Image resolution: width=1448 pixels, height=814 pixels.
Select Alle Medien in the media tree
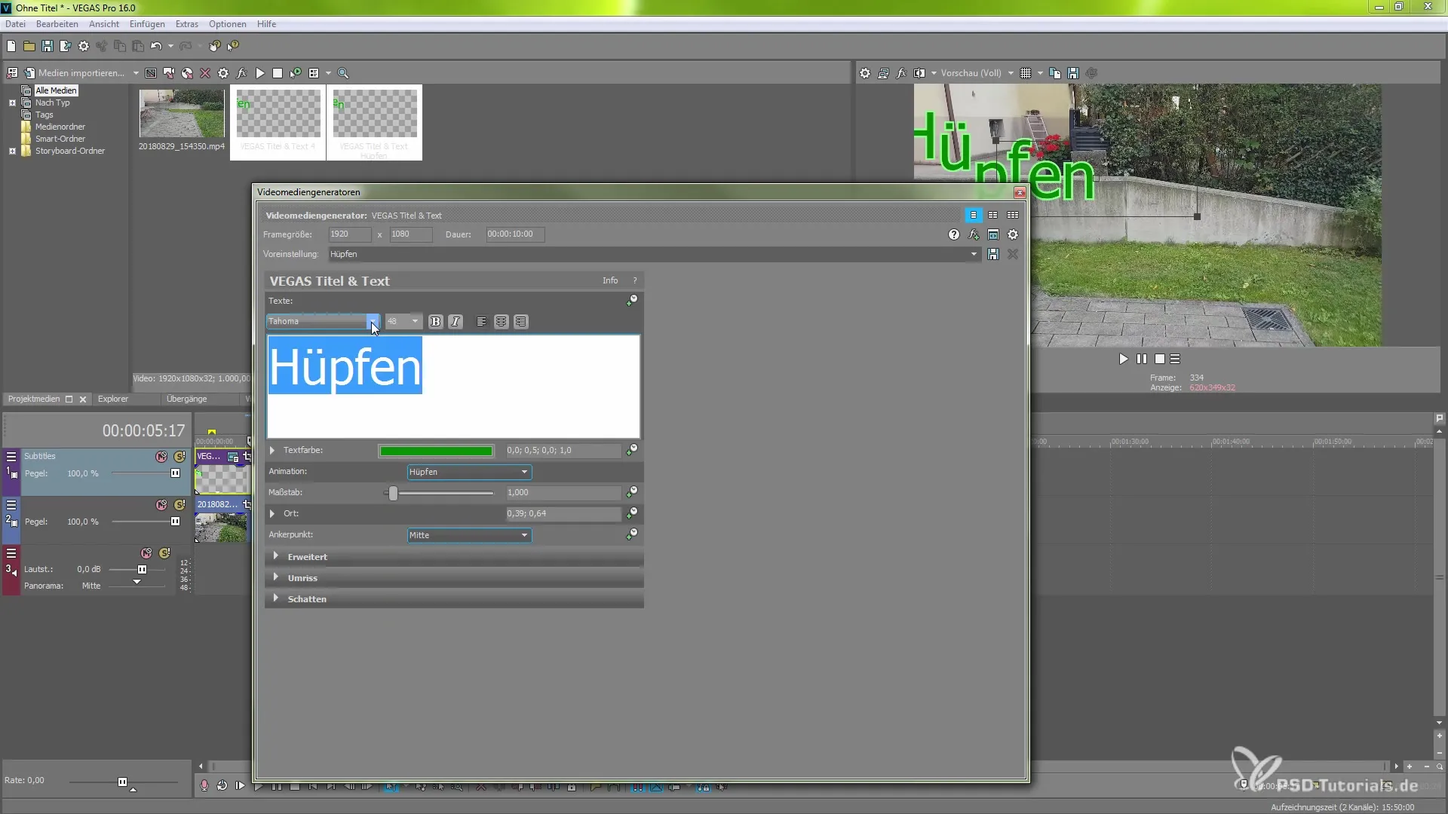[56, 90]
